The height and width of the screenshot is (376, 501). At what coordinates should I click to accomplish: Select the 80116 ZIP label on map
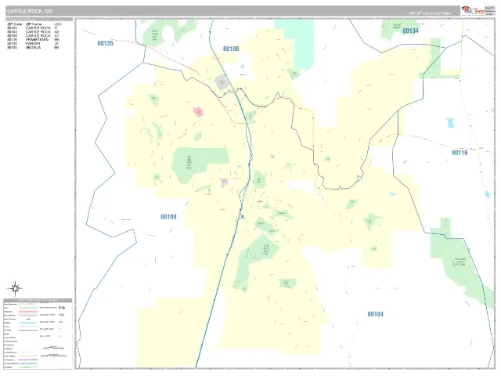click(x=460, y=153)
